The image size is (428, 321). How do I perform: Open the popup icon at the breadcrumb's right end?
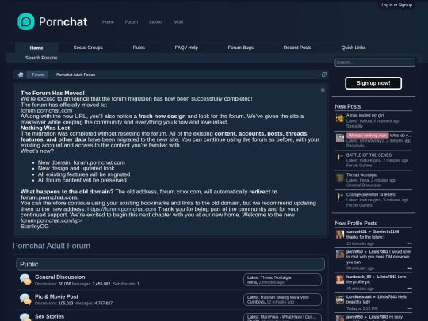click(324, 75)
